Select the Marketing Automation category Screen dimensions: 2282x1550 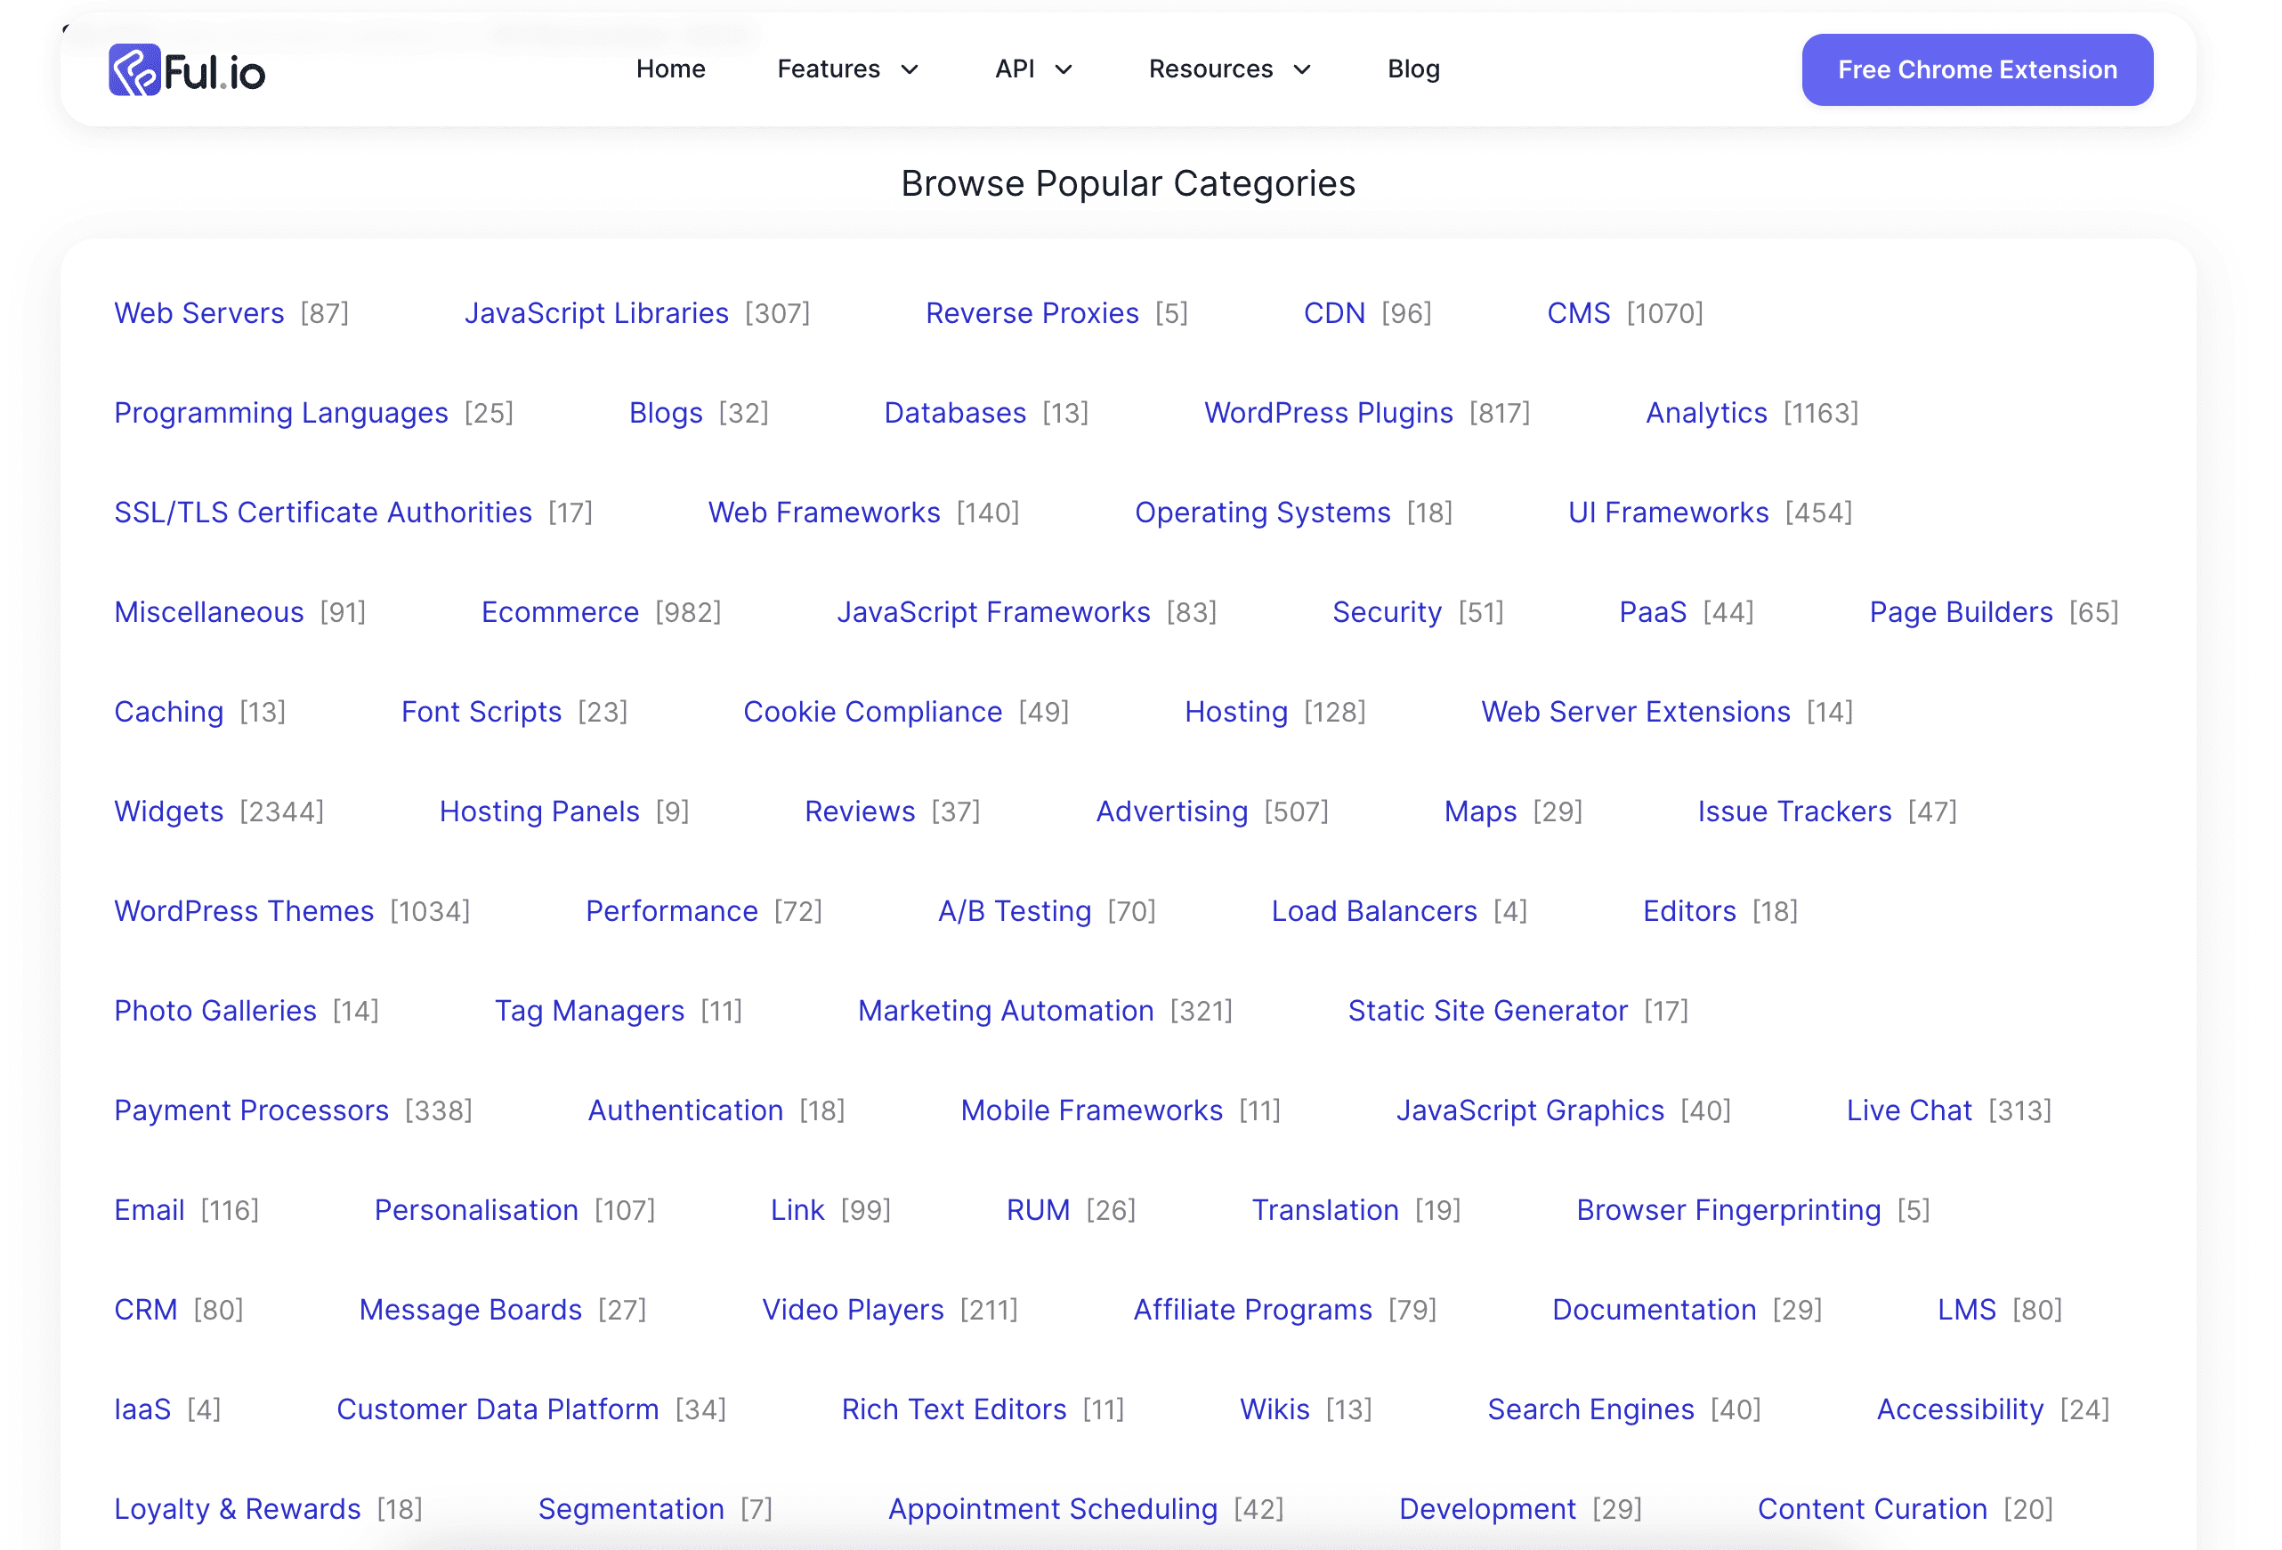pos(1006,1011)
